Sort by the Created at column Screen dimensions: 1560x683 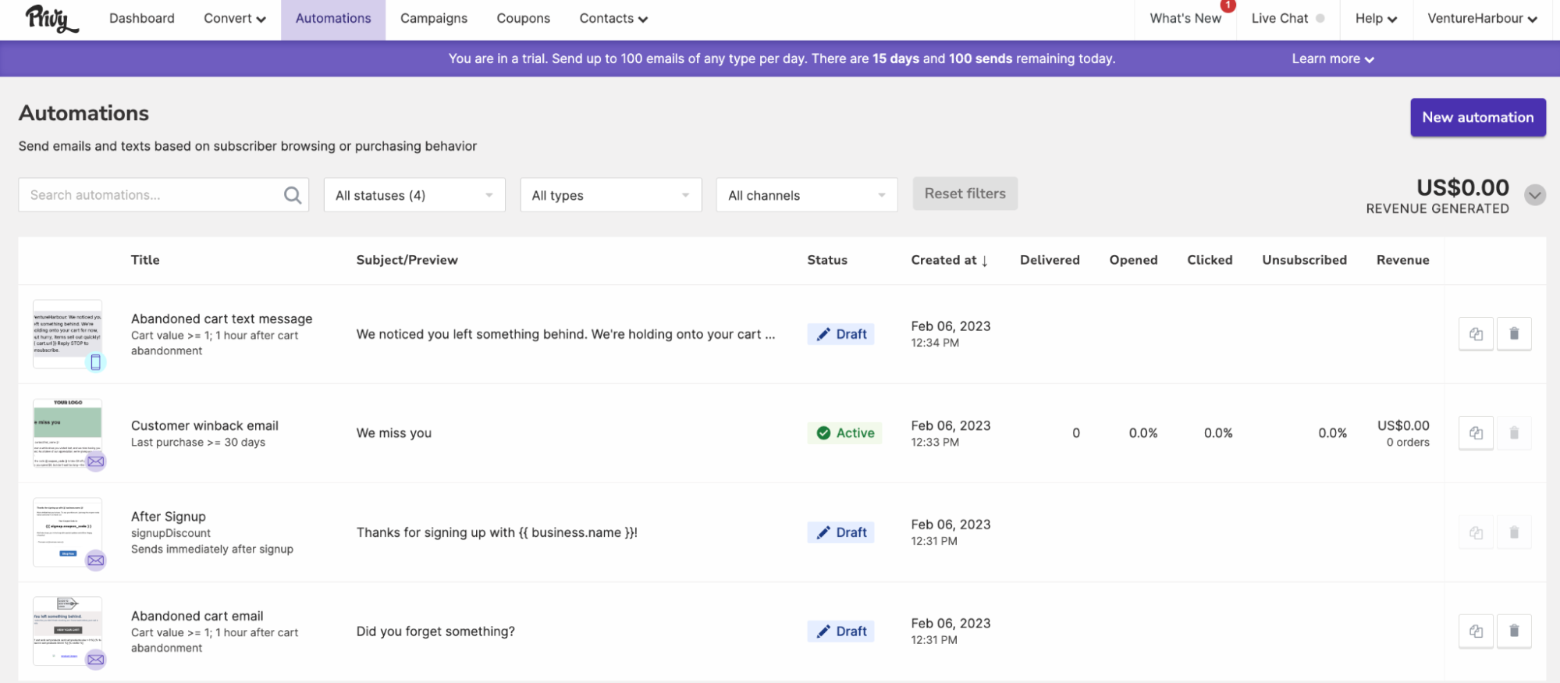click(949, 260)
